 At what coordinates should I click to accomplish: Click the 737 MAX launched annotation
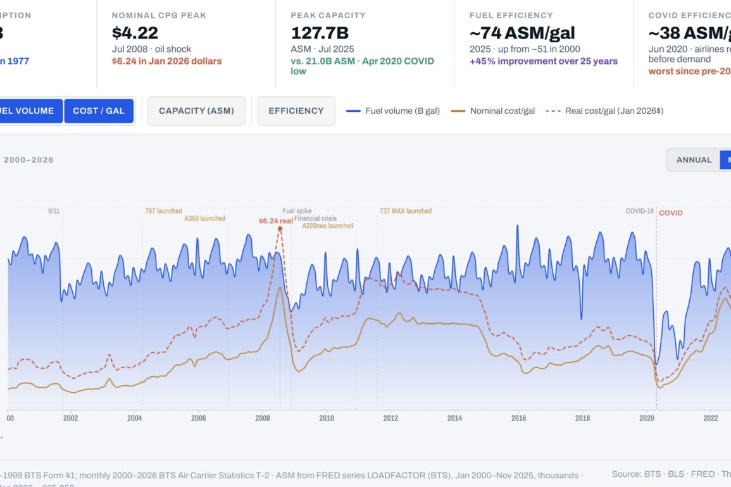click(405, 211)
